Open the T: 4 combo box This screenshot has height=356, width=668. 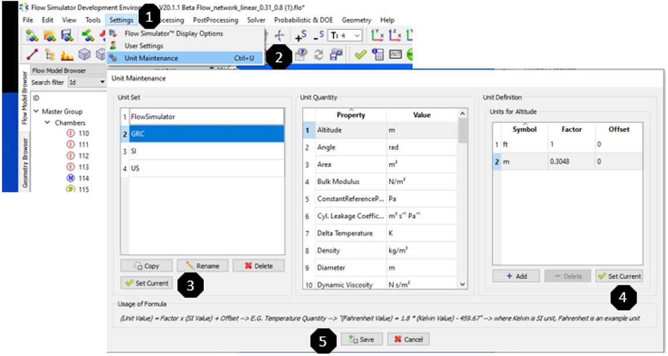click(x=346, y=36)
